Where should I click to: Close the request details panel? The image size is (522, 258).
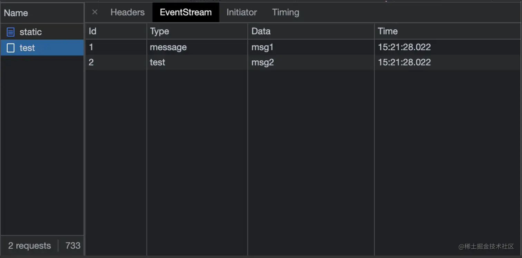click(95, 12)
